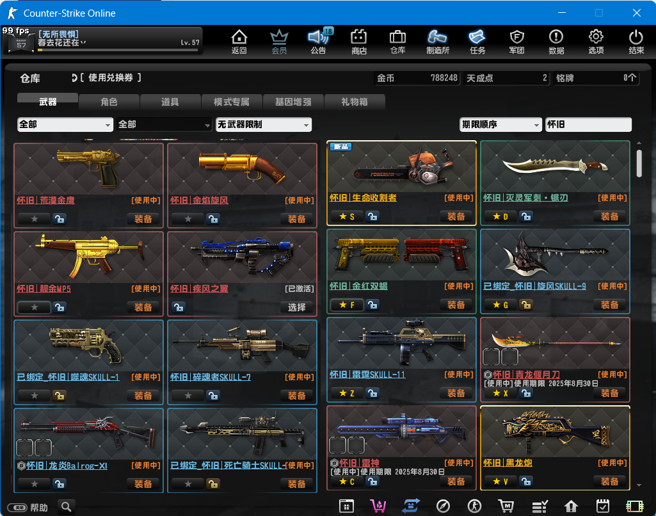This screenshot has width=656, height=516.
Task: Click the player experience progress bar
Action: point(118,50)
